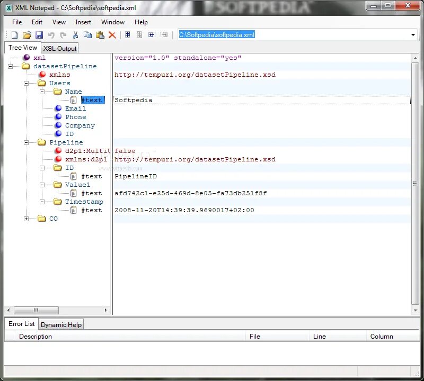This screenshot has height=381, width=424.
Task: Click the value pane scroll up arrow
Action: click(x=416, y=58)
